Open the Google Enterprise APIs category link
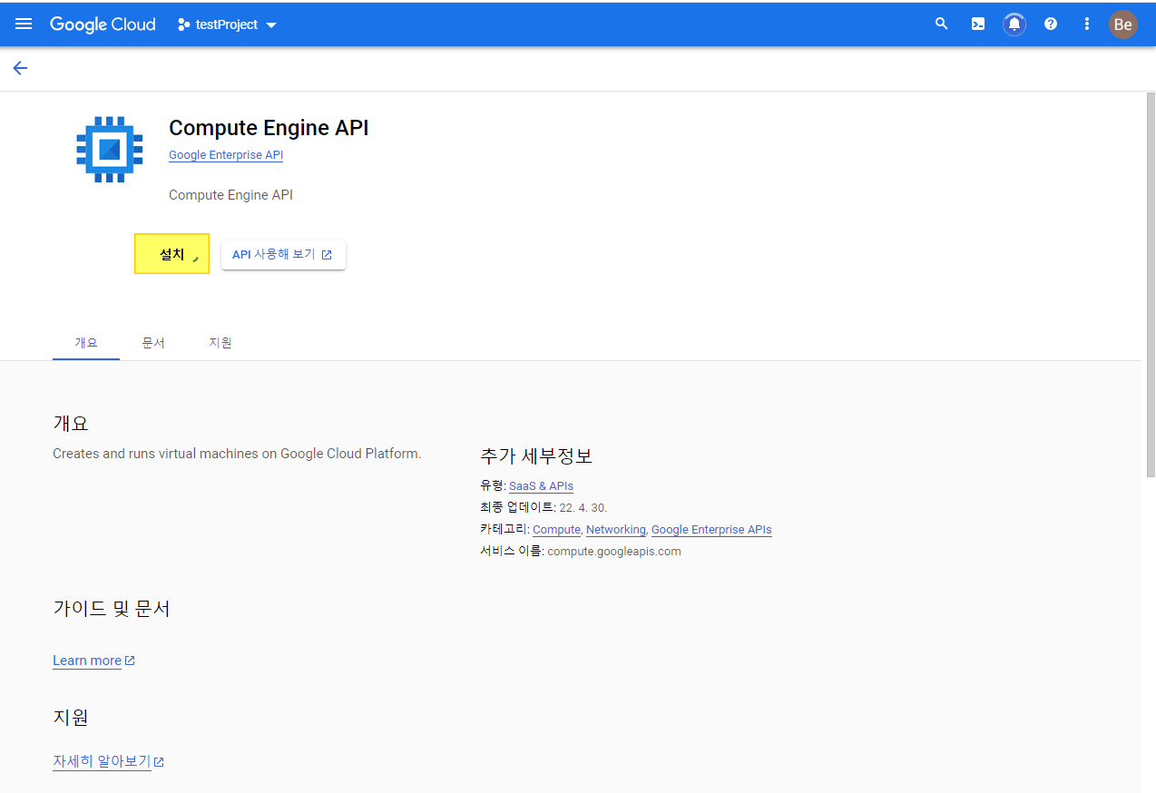The width and height of the screenshot is (1156, 793). coord(711,530)
